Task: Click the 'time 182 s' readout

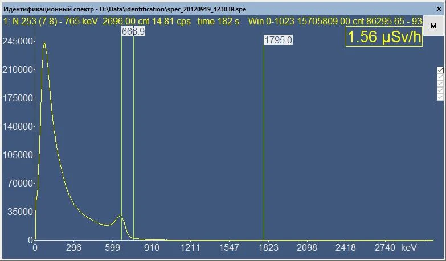Action: point(218,21)
